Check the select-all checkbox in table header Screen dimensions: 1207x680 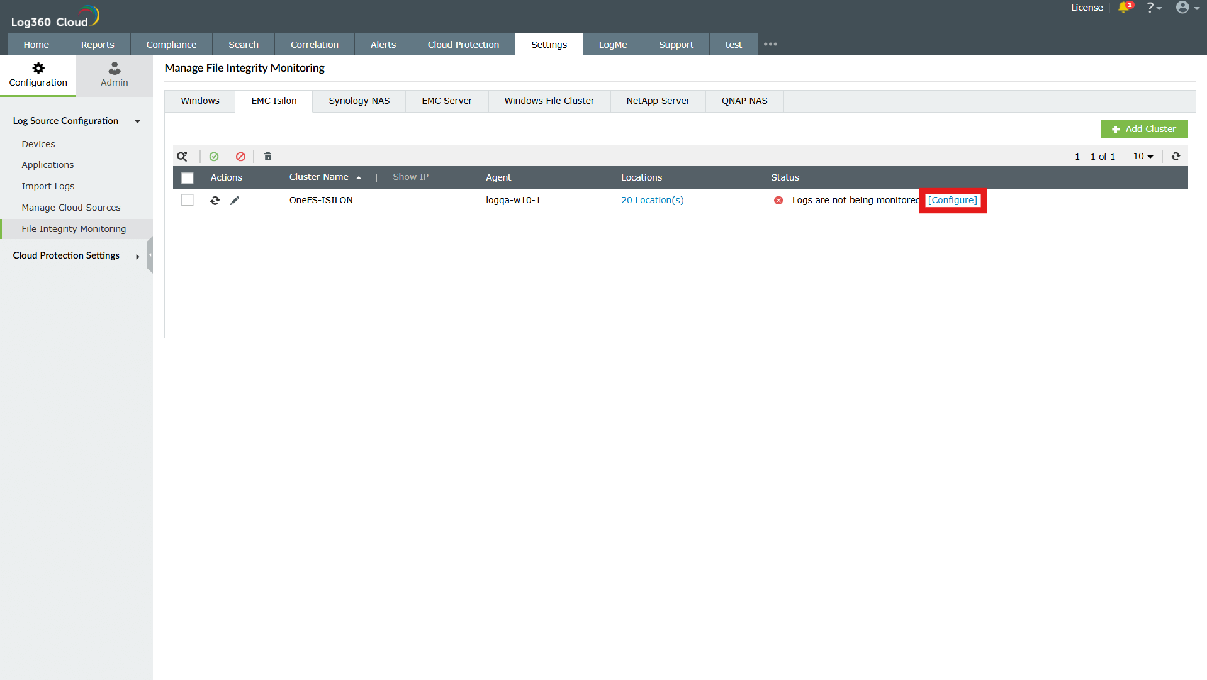[188, 178]
